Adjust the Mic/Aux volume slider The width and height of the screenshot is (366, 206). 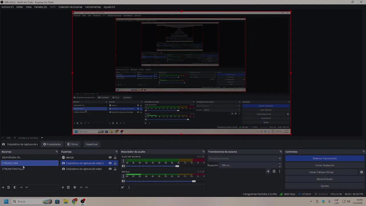[x=194, y=181]
